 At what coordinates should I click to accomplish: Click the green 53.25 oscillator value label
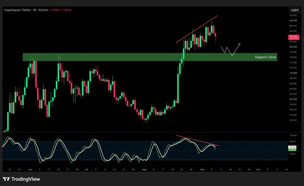[x=292, y=150]
